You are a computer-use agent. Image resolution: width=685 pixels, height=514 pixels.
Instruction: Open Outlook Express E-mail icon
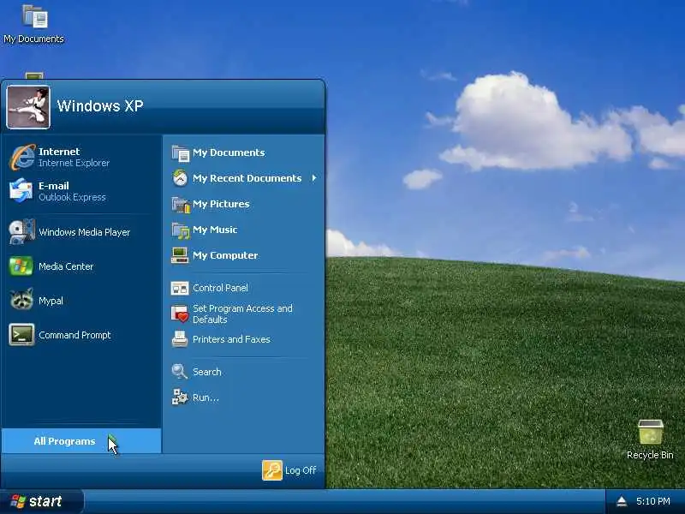21,191
